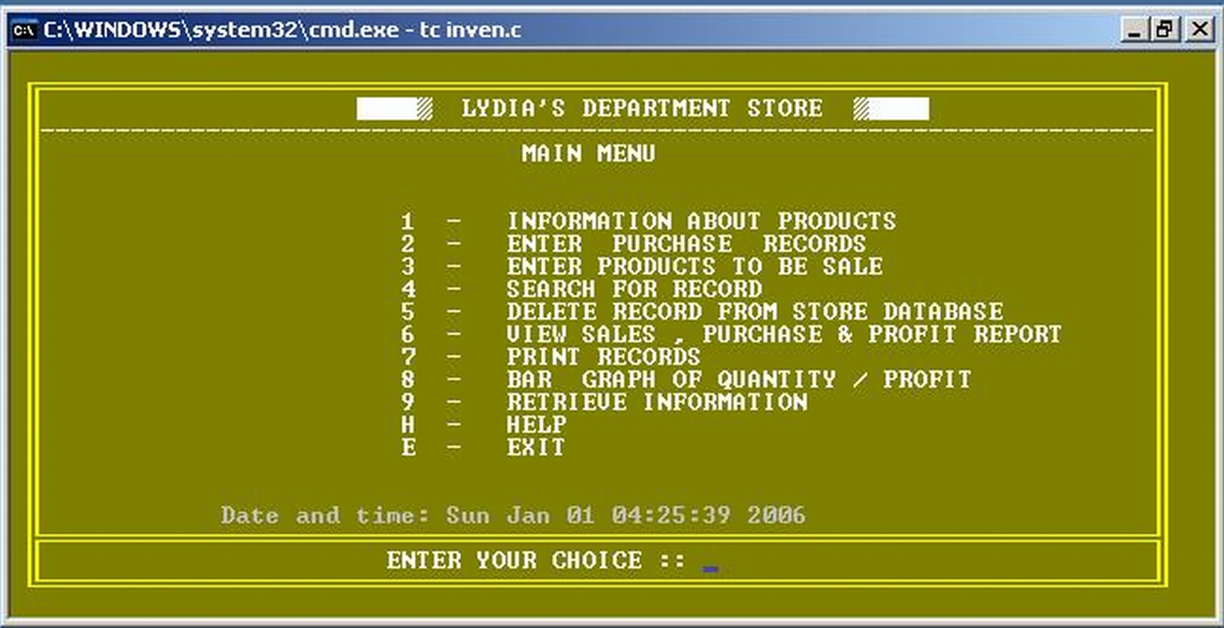The height and width of the screenshot is (628, 1224).
Task: Close the cmd.exe window
Action: tap(1200, 29)
